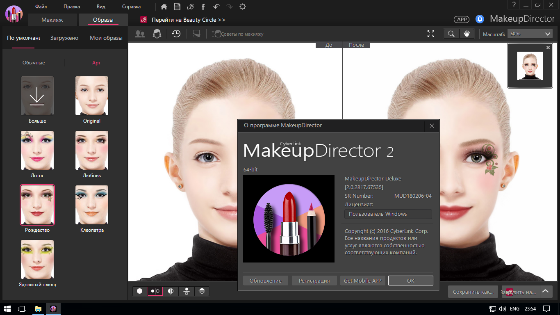The height and width of the screenshot is (315, 560).
Task: Close the photo thumbnail in navigator panel
Action: point(548,48)
